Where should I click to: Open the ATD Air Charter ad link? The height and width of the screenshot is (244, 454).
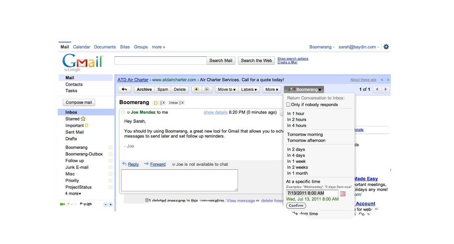click(x=133, y=80)
